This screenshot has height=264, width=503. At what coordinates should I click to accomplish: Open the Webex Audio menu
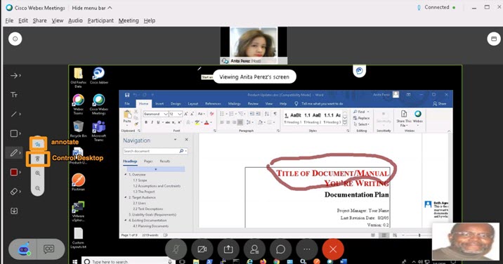point(75,20)
